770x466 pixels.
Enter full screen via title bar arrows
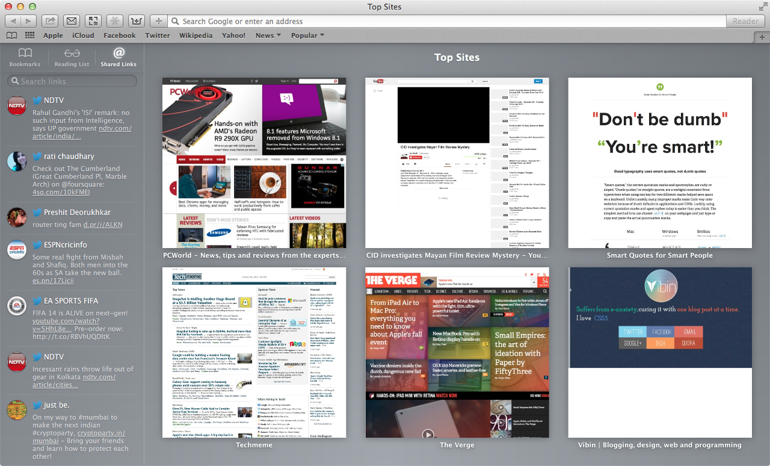pos(762,7)
